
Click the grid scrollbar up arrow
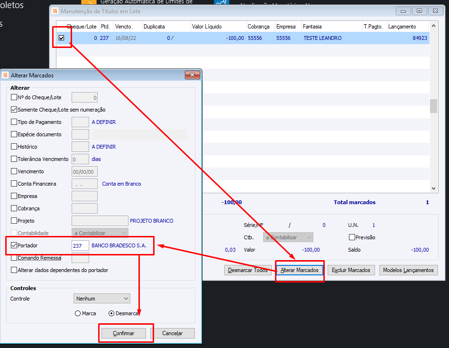point(433,26)
